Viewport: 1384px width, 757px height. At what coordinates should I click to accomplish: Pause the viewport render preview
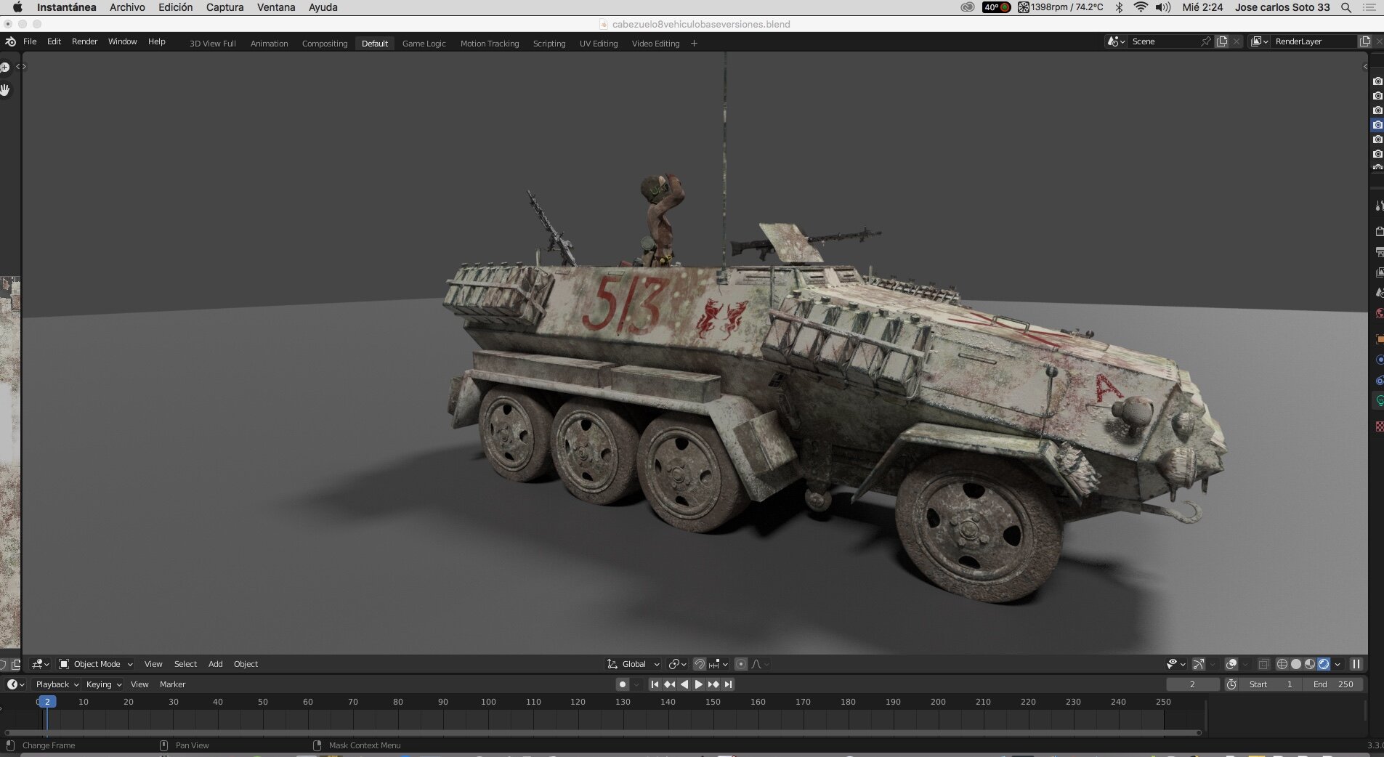1356,664
